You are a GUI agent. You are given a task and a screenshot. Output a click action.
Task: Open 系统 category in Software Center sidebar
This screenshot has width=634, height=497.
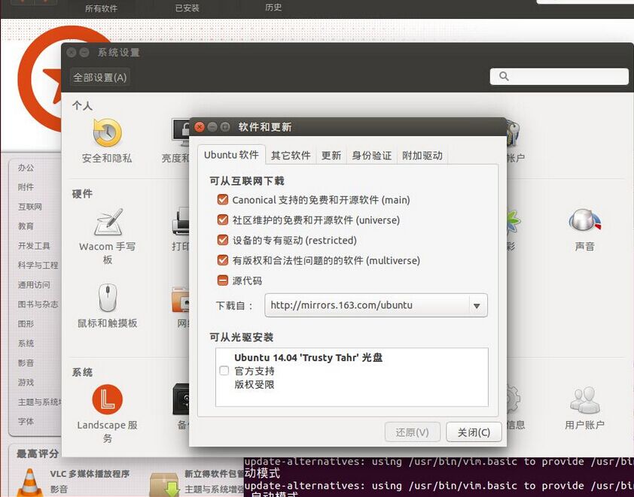[26, 343]
